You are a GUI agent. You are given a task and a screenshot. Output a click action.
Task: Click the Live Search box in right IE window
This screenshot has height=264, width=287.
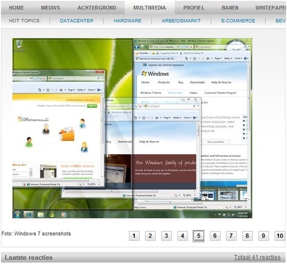pos(221,47)
